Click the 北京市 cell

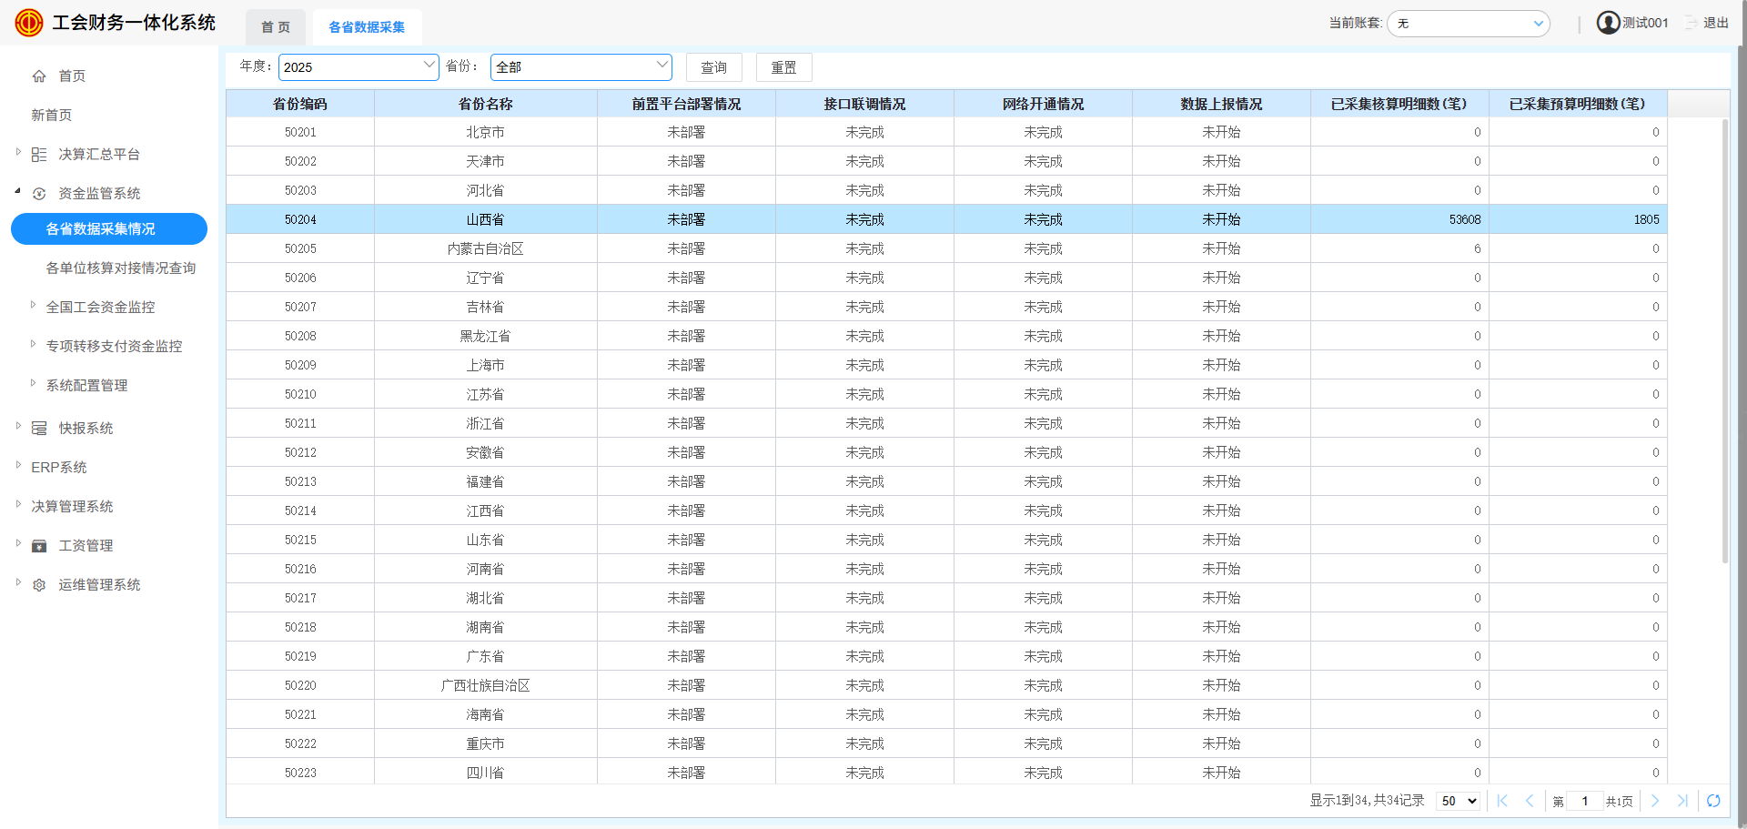point(486,132)
